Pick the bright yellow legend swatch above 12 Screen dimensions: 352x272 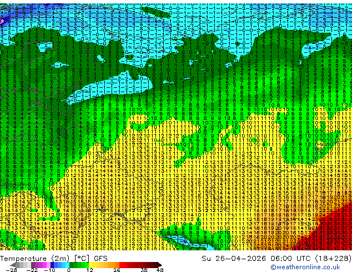tap(90, 265)
